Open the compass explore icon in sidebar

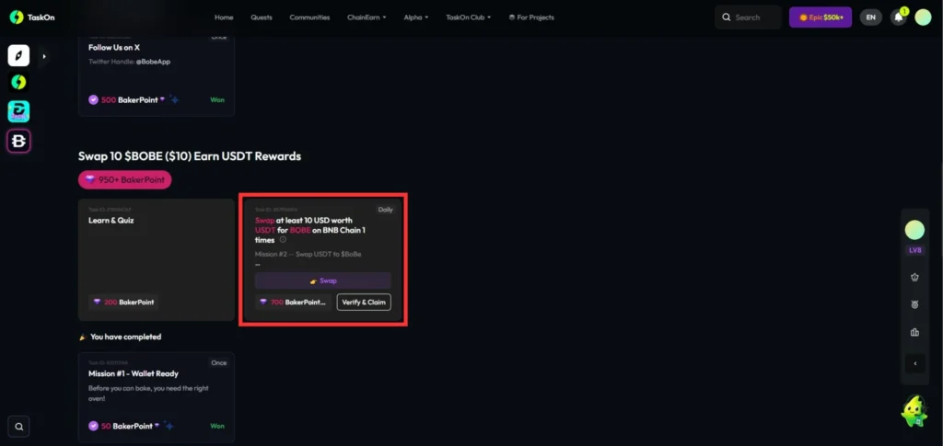pyautogui.click(x=18, y=56)
